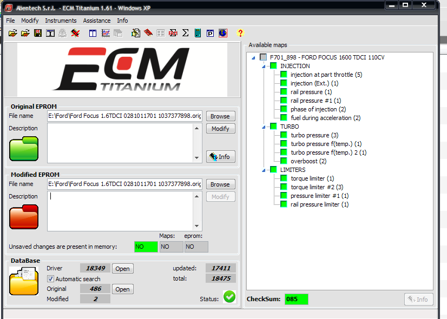Click the open original file folder icon

pyautogui.click(x=12, y=34)
